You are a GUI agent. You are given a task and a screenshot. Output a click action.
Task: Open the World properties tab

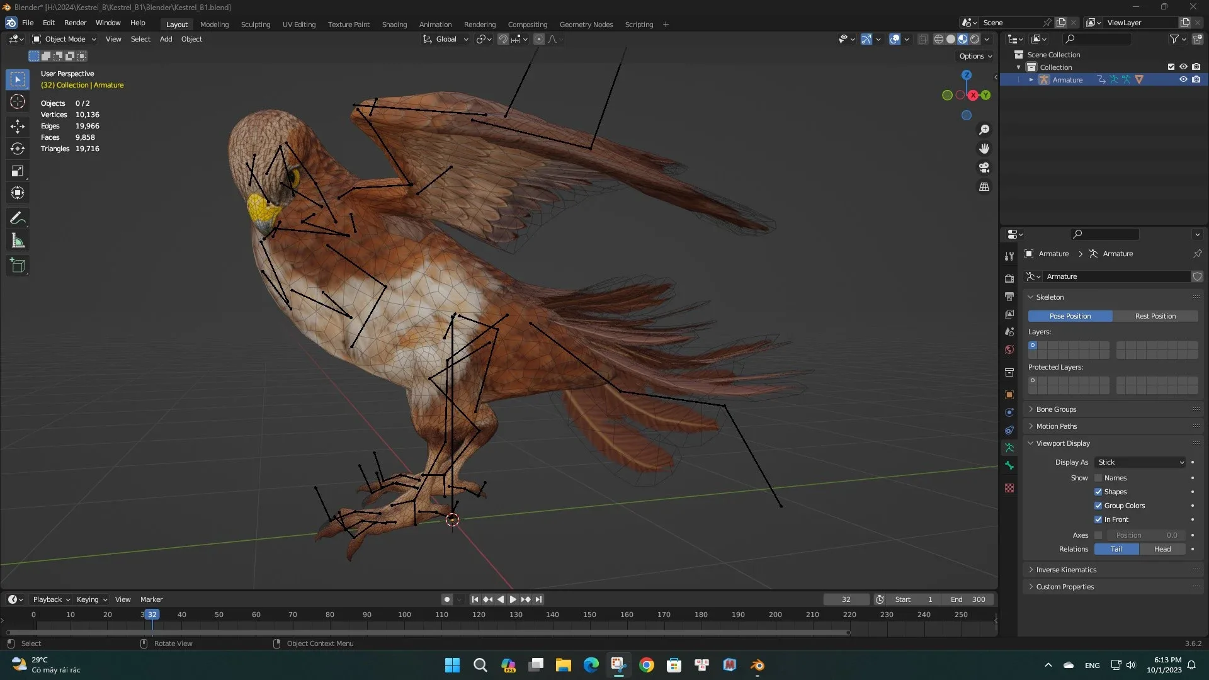(1009, 349)
